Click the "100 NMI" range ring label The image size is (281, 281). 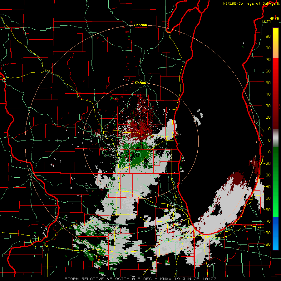(140, 25)
